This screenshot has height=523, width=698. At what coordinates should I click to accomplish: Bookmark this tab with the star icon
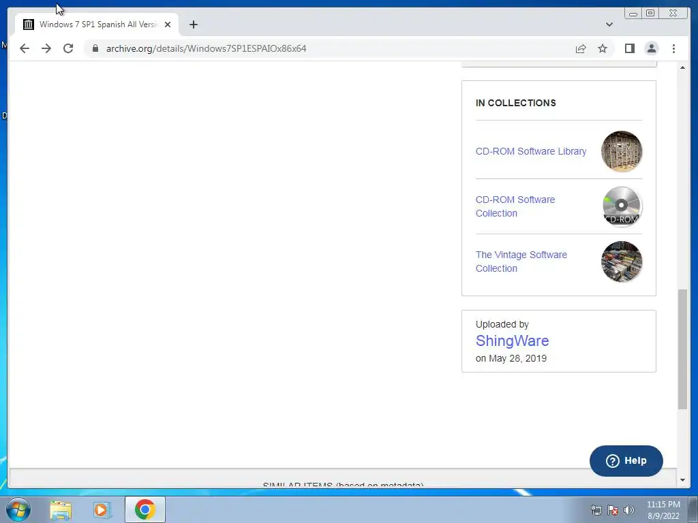pyautogui.click(x=603, y=48)
